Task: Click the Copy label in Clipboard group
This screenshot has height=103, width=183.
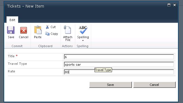Action: (x=54, y=34)
